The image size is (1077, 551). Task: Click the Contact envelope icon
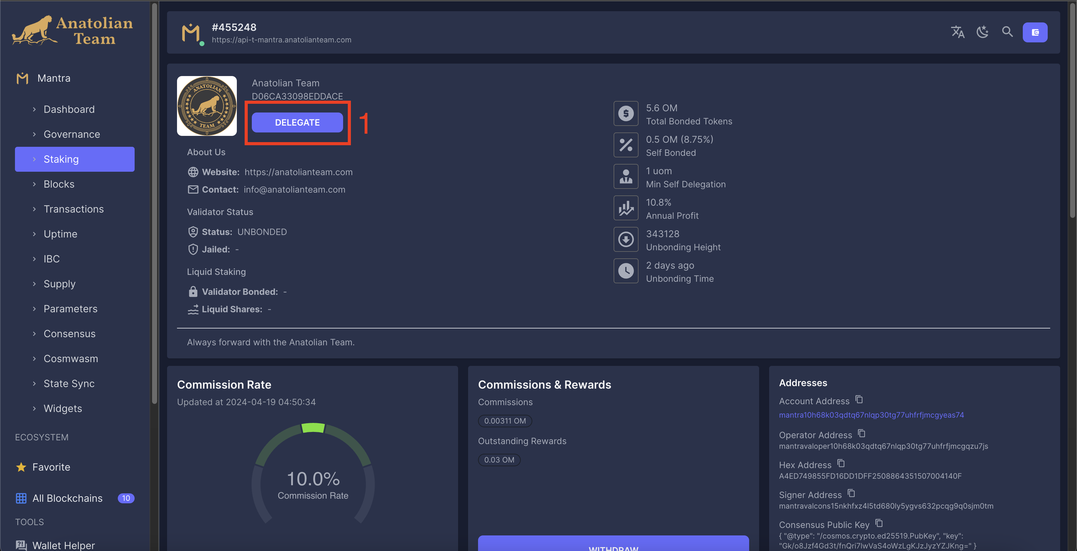click(193, 190)
